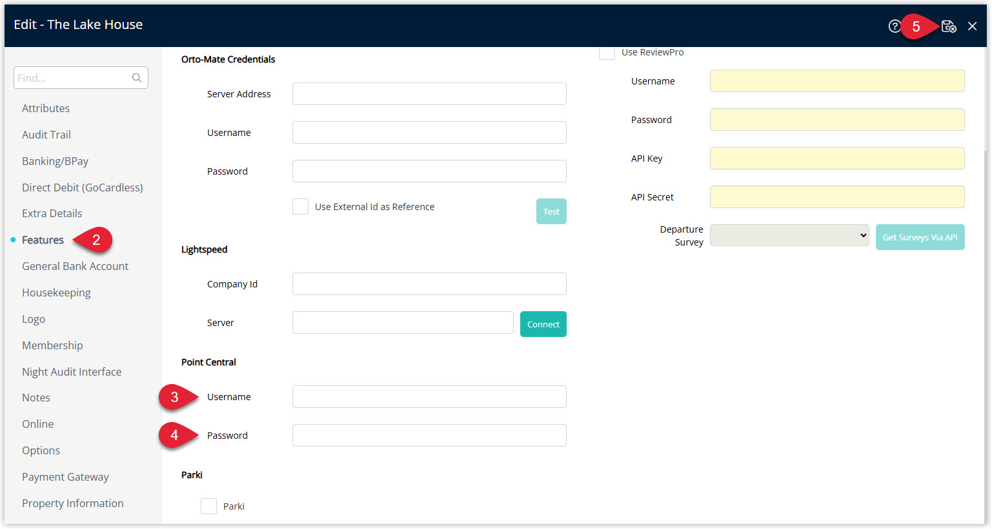The width and height of the screenshot is (992, 529).
Task: Open the Departure Survey dropdown
Action: [x=789, y=235]
